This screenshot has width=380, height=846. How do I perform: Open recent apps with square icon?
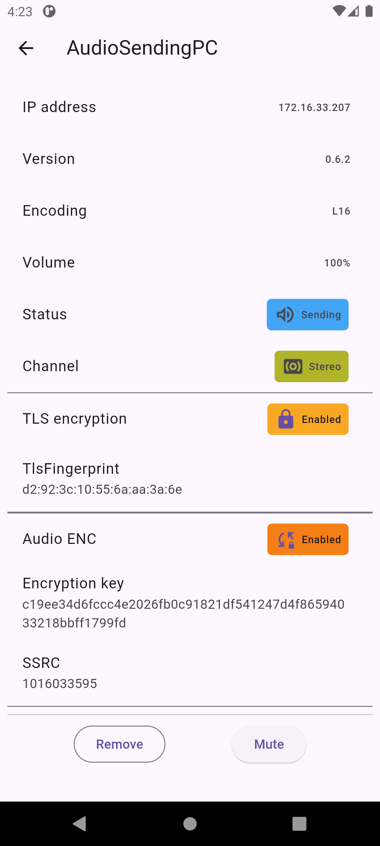tap(299, 824)
